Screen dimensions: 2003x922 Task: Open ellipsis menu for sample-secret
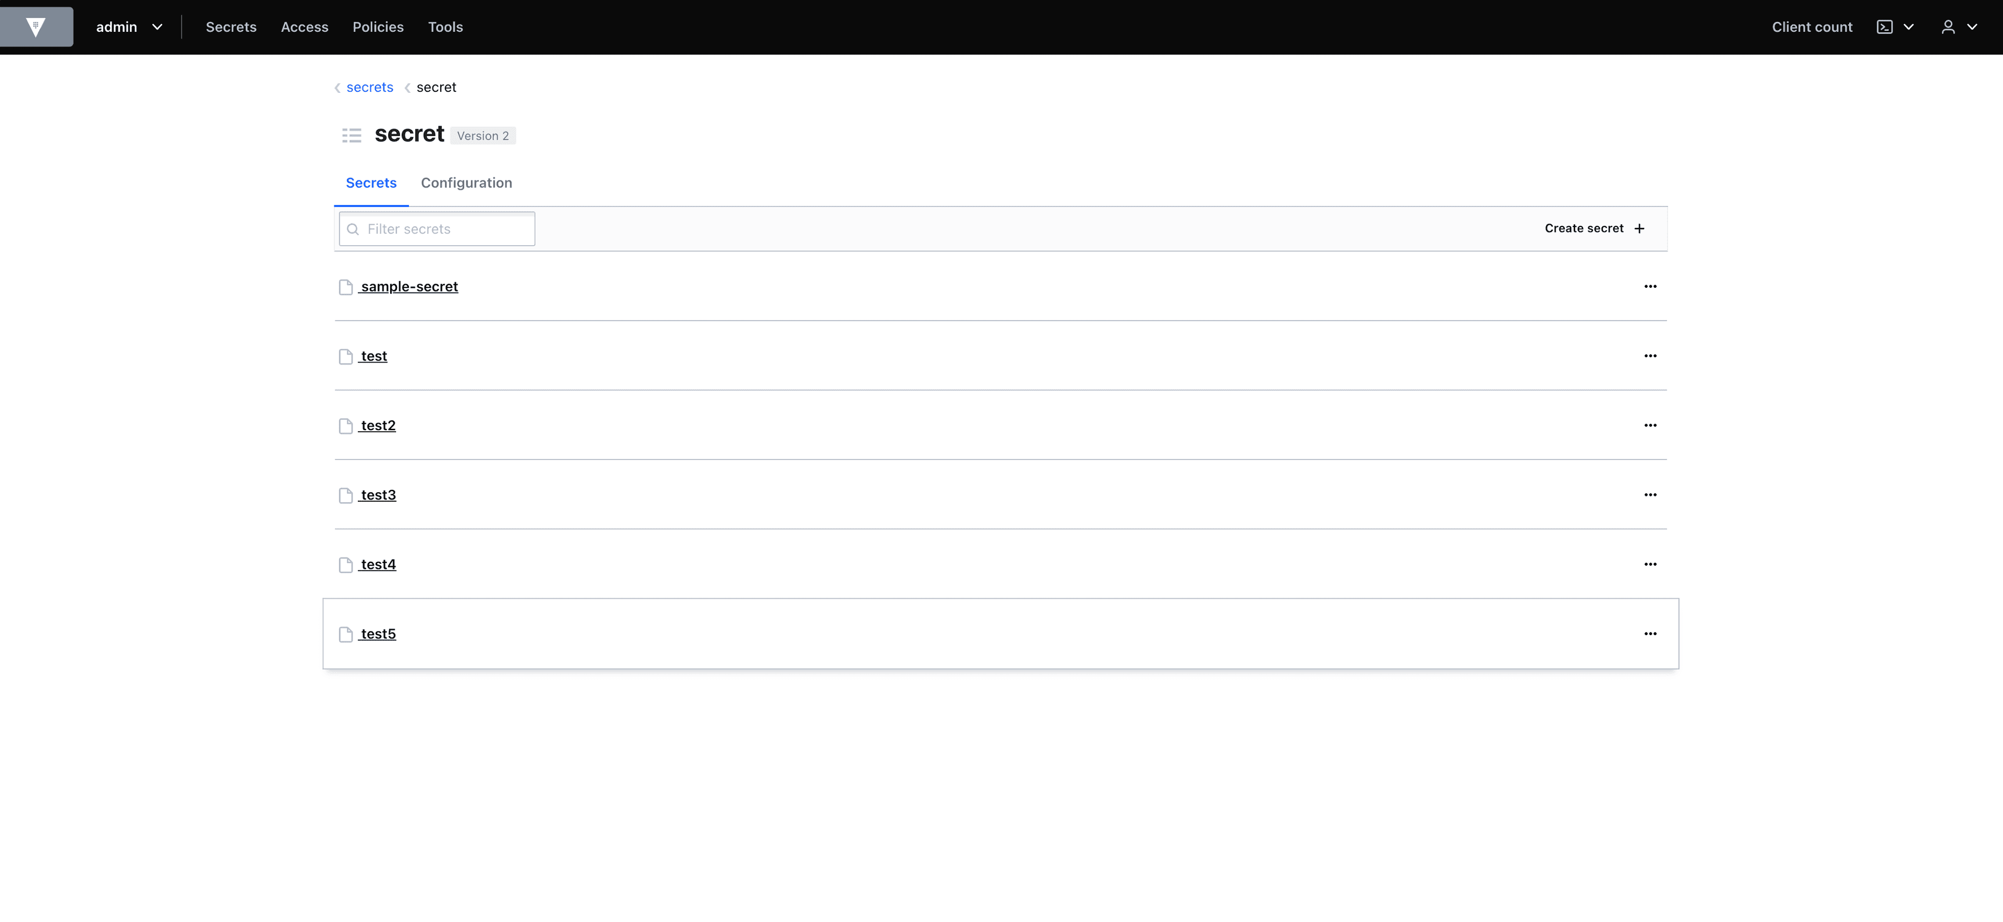pyautogui.click(x=1650, y=286)
